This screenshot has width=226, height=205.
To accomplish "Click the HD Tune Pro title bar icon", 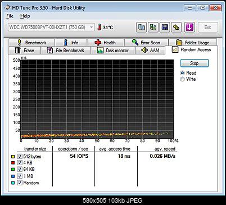I will [x=7, y=8].
